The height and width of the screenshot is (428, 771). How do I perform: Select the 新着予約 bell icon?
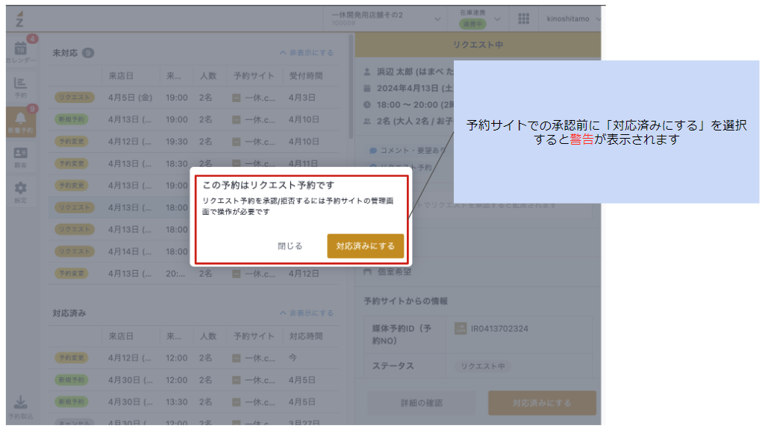(20, 122)
